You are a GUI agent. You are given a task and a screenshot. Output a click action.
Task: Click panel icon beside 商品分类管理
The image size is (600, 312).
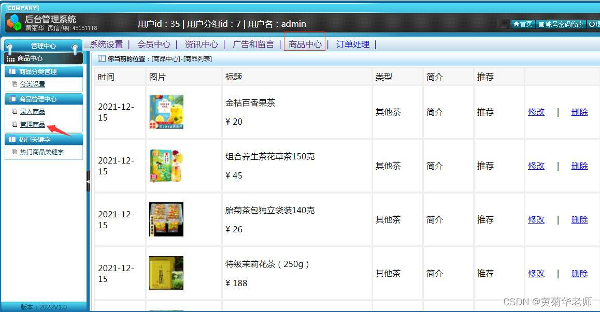[x=12, y=71]
